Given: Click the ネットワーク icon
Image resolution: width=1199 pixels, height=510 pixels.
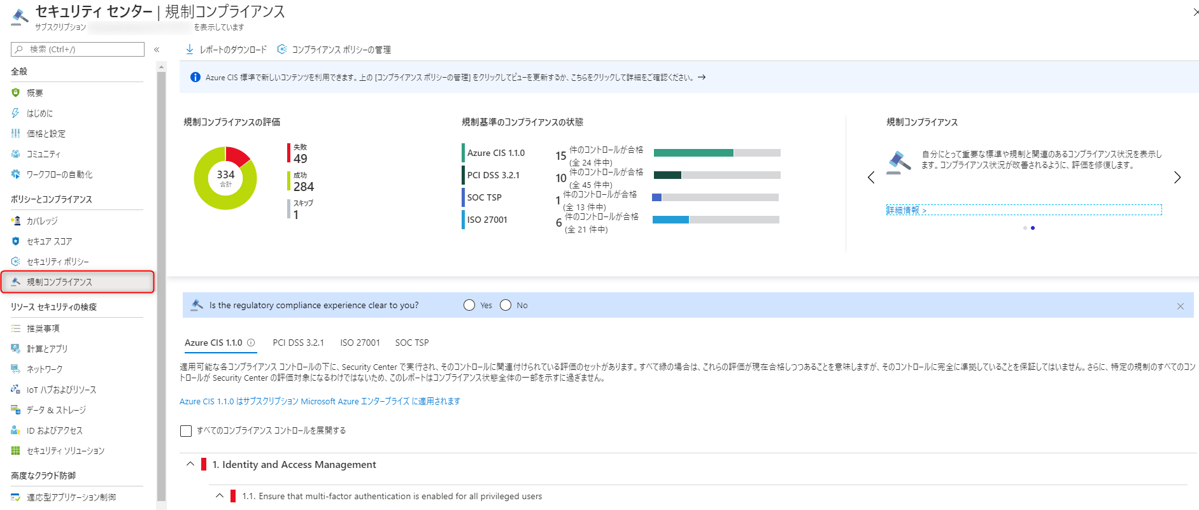Looking at the screenshot, I should click(15, 369).
